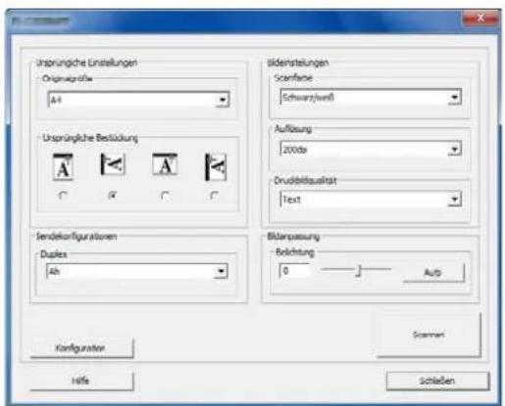Toggle the second, selected orientation radio button

[x=113, y=196]
